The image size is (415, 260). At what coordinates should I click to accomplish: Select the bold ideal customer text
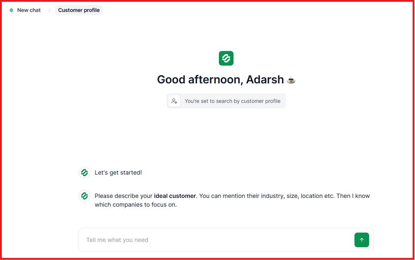click(175, 196)
